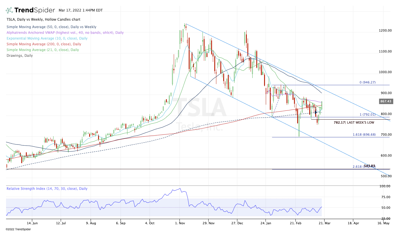
Task: Click the 24. Jan date axis label
Action: [x=266, y=223]
